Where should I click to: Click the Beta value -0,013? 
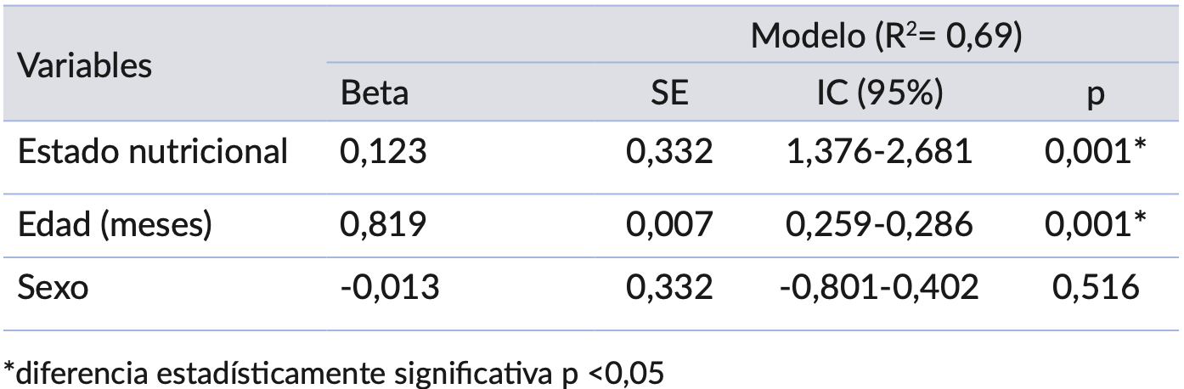(x=389, y=288)
